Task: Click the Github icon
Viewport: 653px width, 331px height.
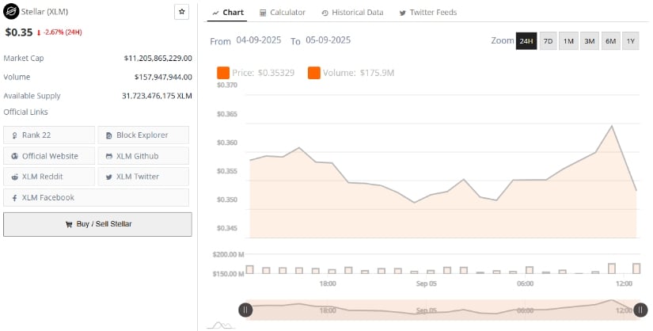Action: pyautogui.click(x=109, y=156)
